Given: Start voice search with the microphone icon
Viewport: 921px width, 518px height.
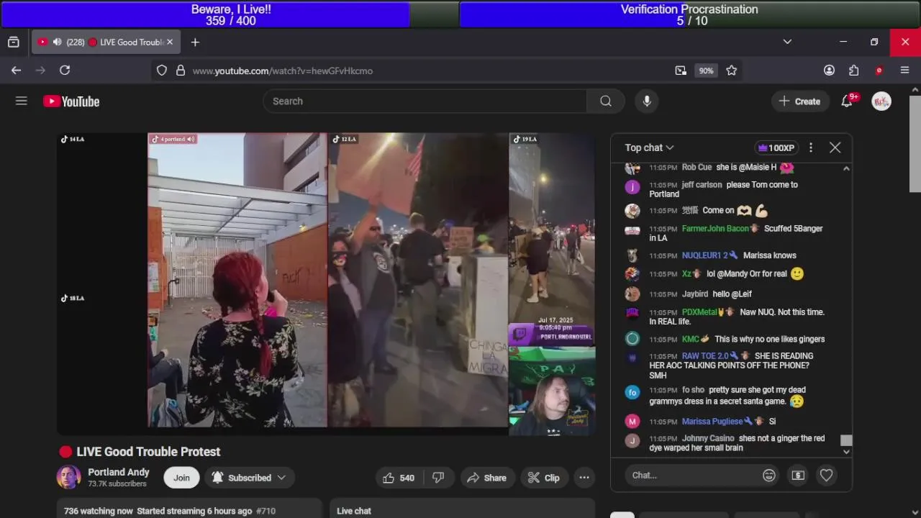Looking at the screenshot, I should (647, 101).
